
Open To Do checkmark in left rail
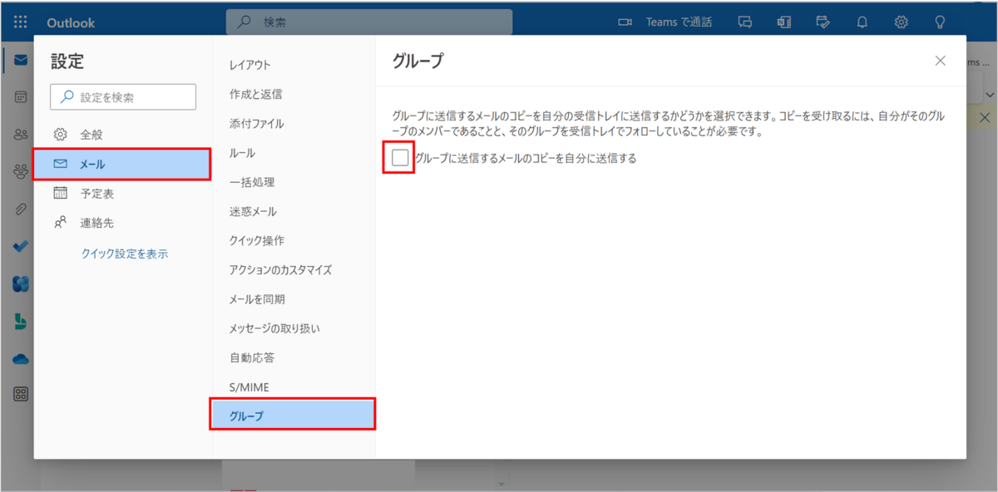pyautogui.click(x=21, y=247)
